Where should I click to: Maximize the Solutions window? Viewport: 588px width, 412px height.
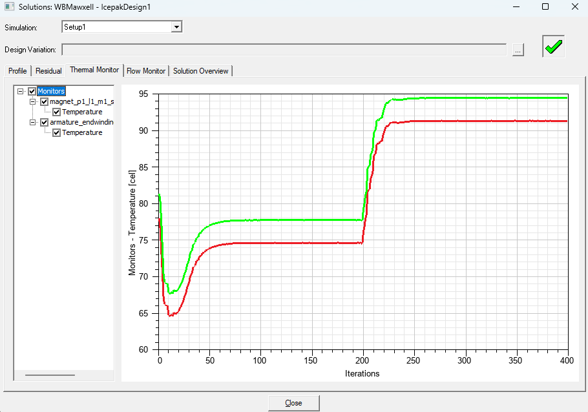click(x=545, y=6)
